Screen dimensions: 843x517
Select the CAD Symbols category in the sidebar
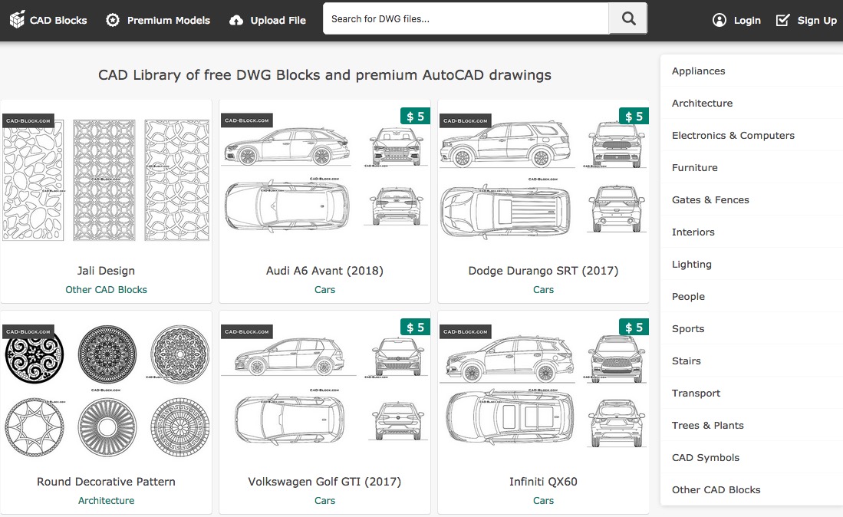click(752, 458)
